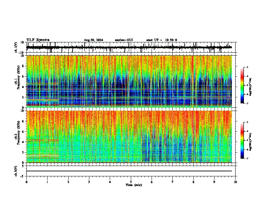Click the "VLF Spectra" title text
This screenshot has height=204, width=265.
tap(38, 40)
